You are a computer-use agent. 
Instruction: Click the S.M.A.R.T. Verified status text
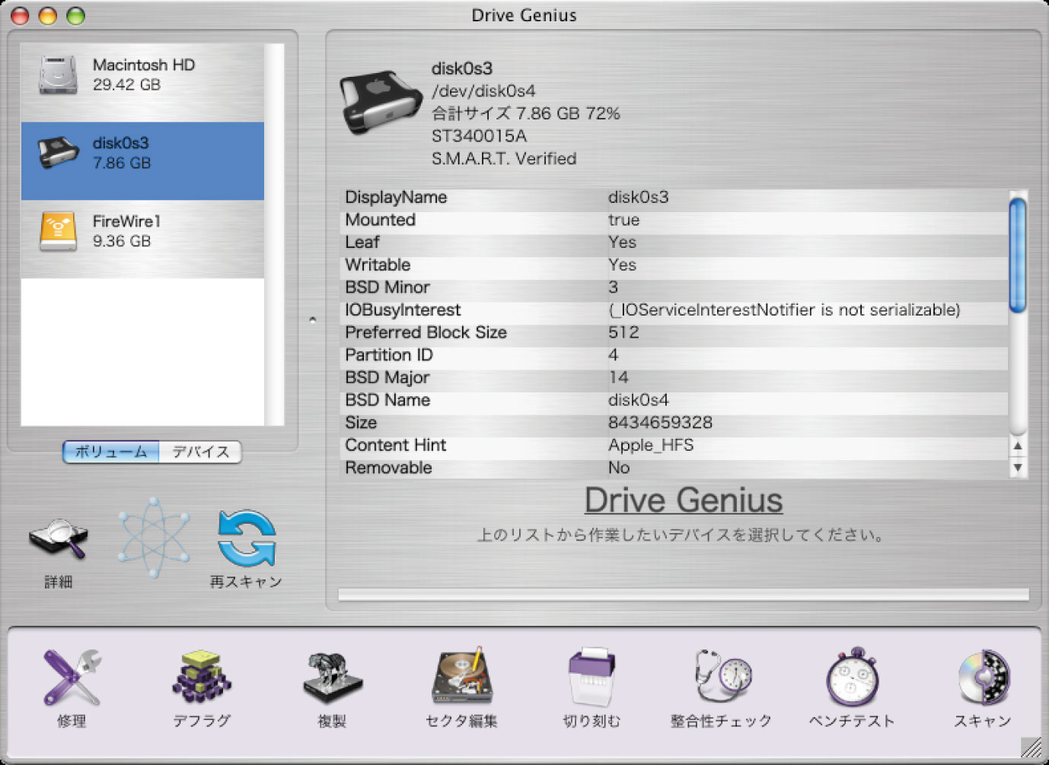504,159
